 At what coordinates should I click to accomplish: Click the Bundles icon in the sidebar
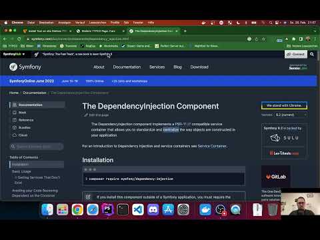point(15,127)
